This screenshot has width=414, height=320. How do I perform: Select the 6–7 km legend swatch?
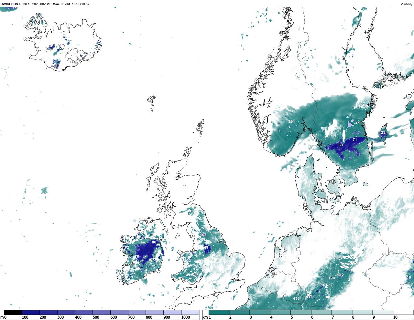pos(321,312)
